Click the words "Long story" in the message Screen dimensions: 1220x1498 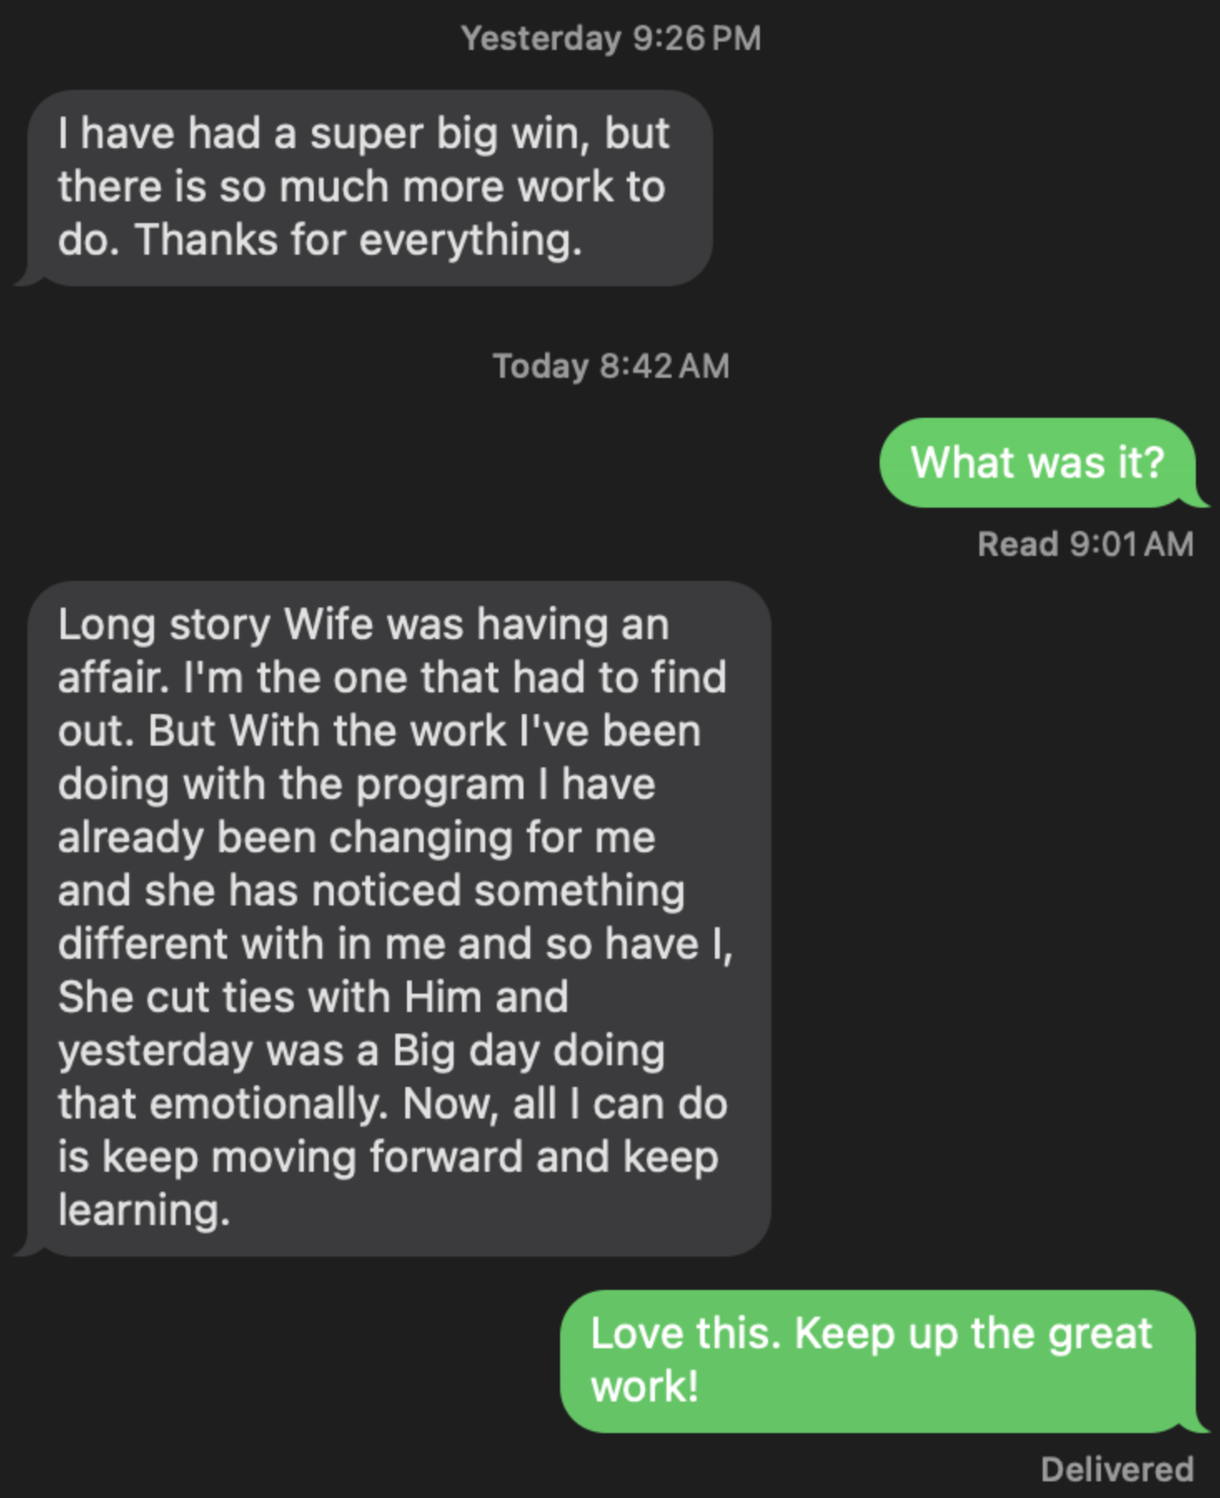pos(164,625)
